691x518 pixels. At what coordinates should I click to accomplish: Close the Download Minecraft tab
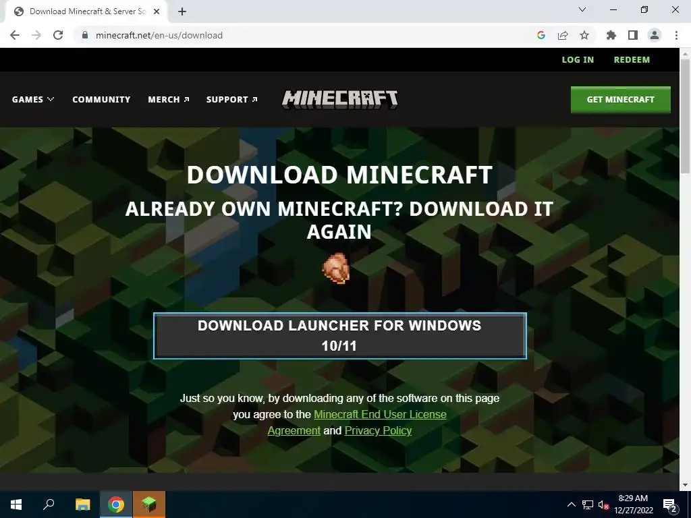click(x=157, y=11)
